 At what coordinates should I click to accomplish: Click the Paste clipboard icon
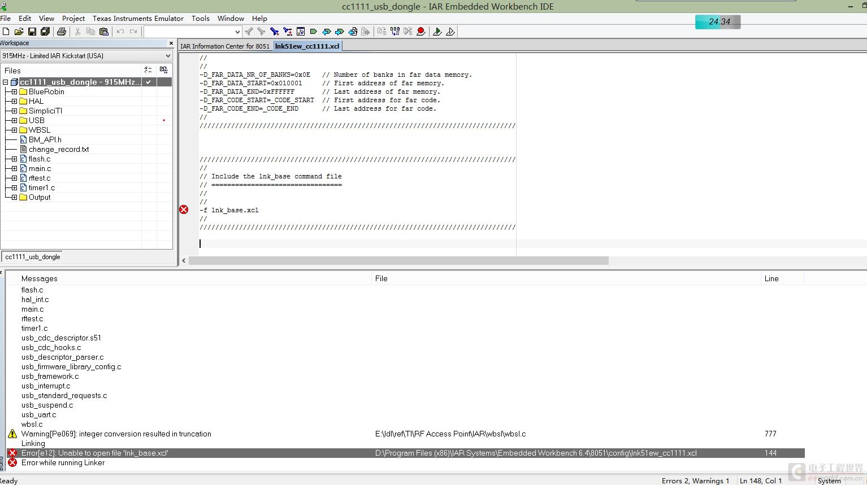click(104, 32)
